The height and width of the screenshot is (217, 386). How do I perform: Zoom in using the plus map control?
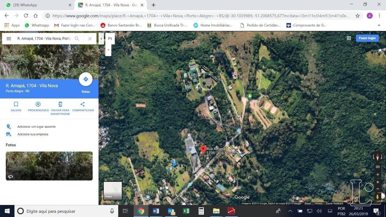point(377,182)
